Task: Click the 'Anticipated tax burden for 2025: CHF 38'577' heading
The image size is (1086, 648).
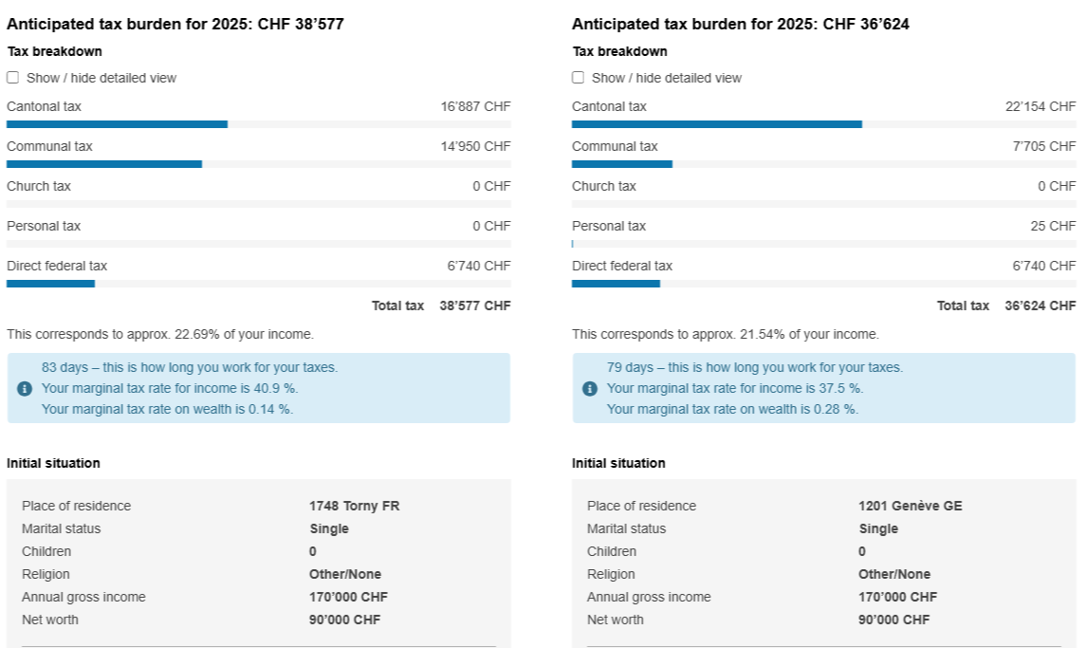Action: click(x=175, y=25)
